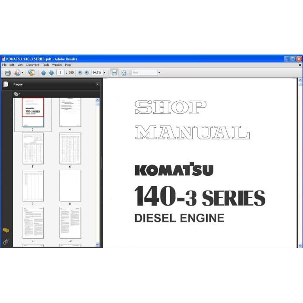Select blank page 8 thumbnail
The width and height of the screenshot is (303, 303).
[70, 186]
